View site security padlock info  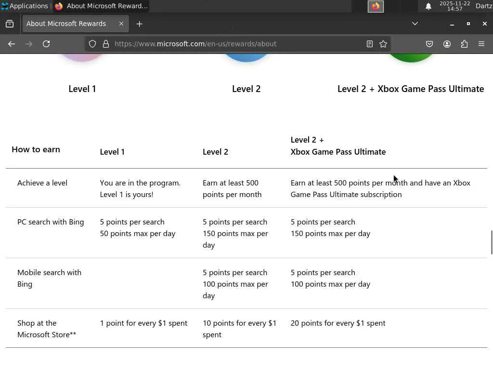106,44
